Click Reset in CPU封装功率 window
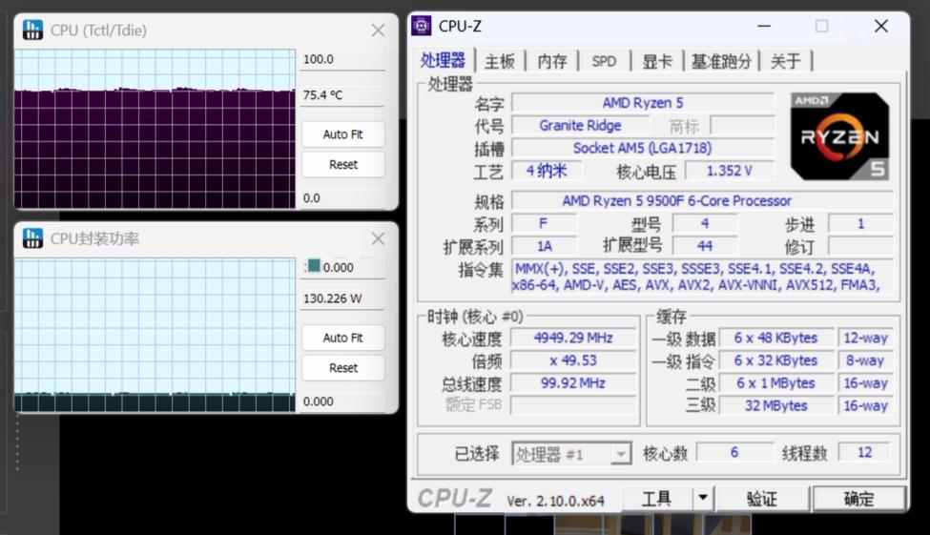 [342, 368]
